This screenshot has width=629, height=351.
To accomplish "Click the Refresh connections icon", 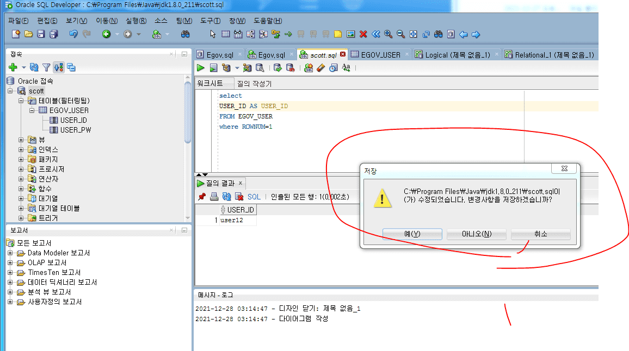I will pyautogui.click(x=34, y=67).
